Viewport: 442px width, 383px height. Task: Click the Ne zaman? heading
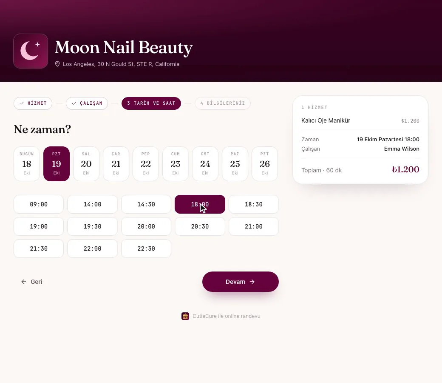click(42, 129)
